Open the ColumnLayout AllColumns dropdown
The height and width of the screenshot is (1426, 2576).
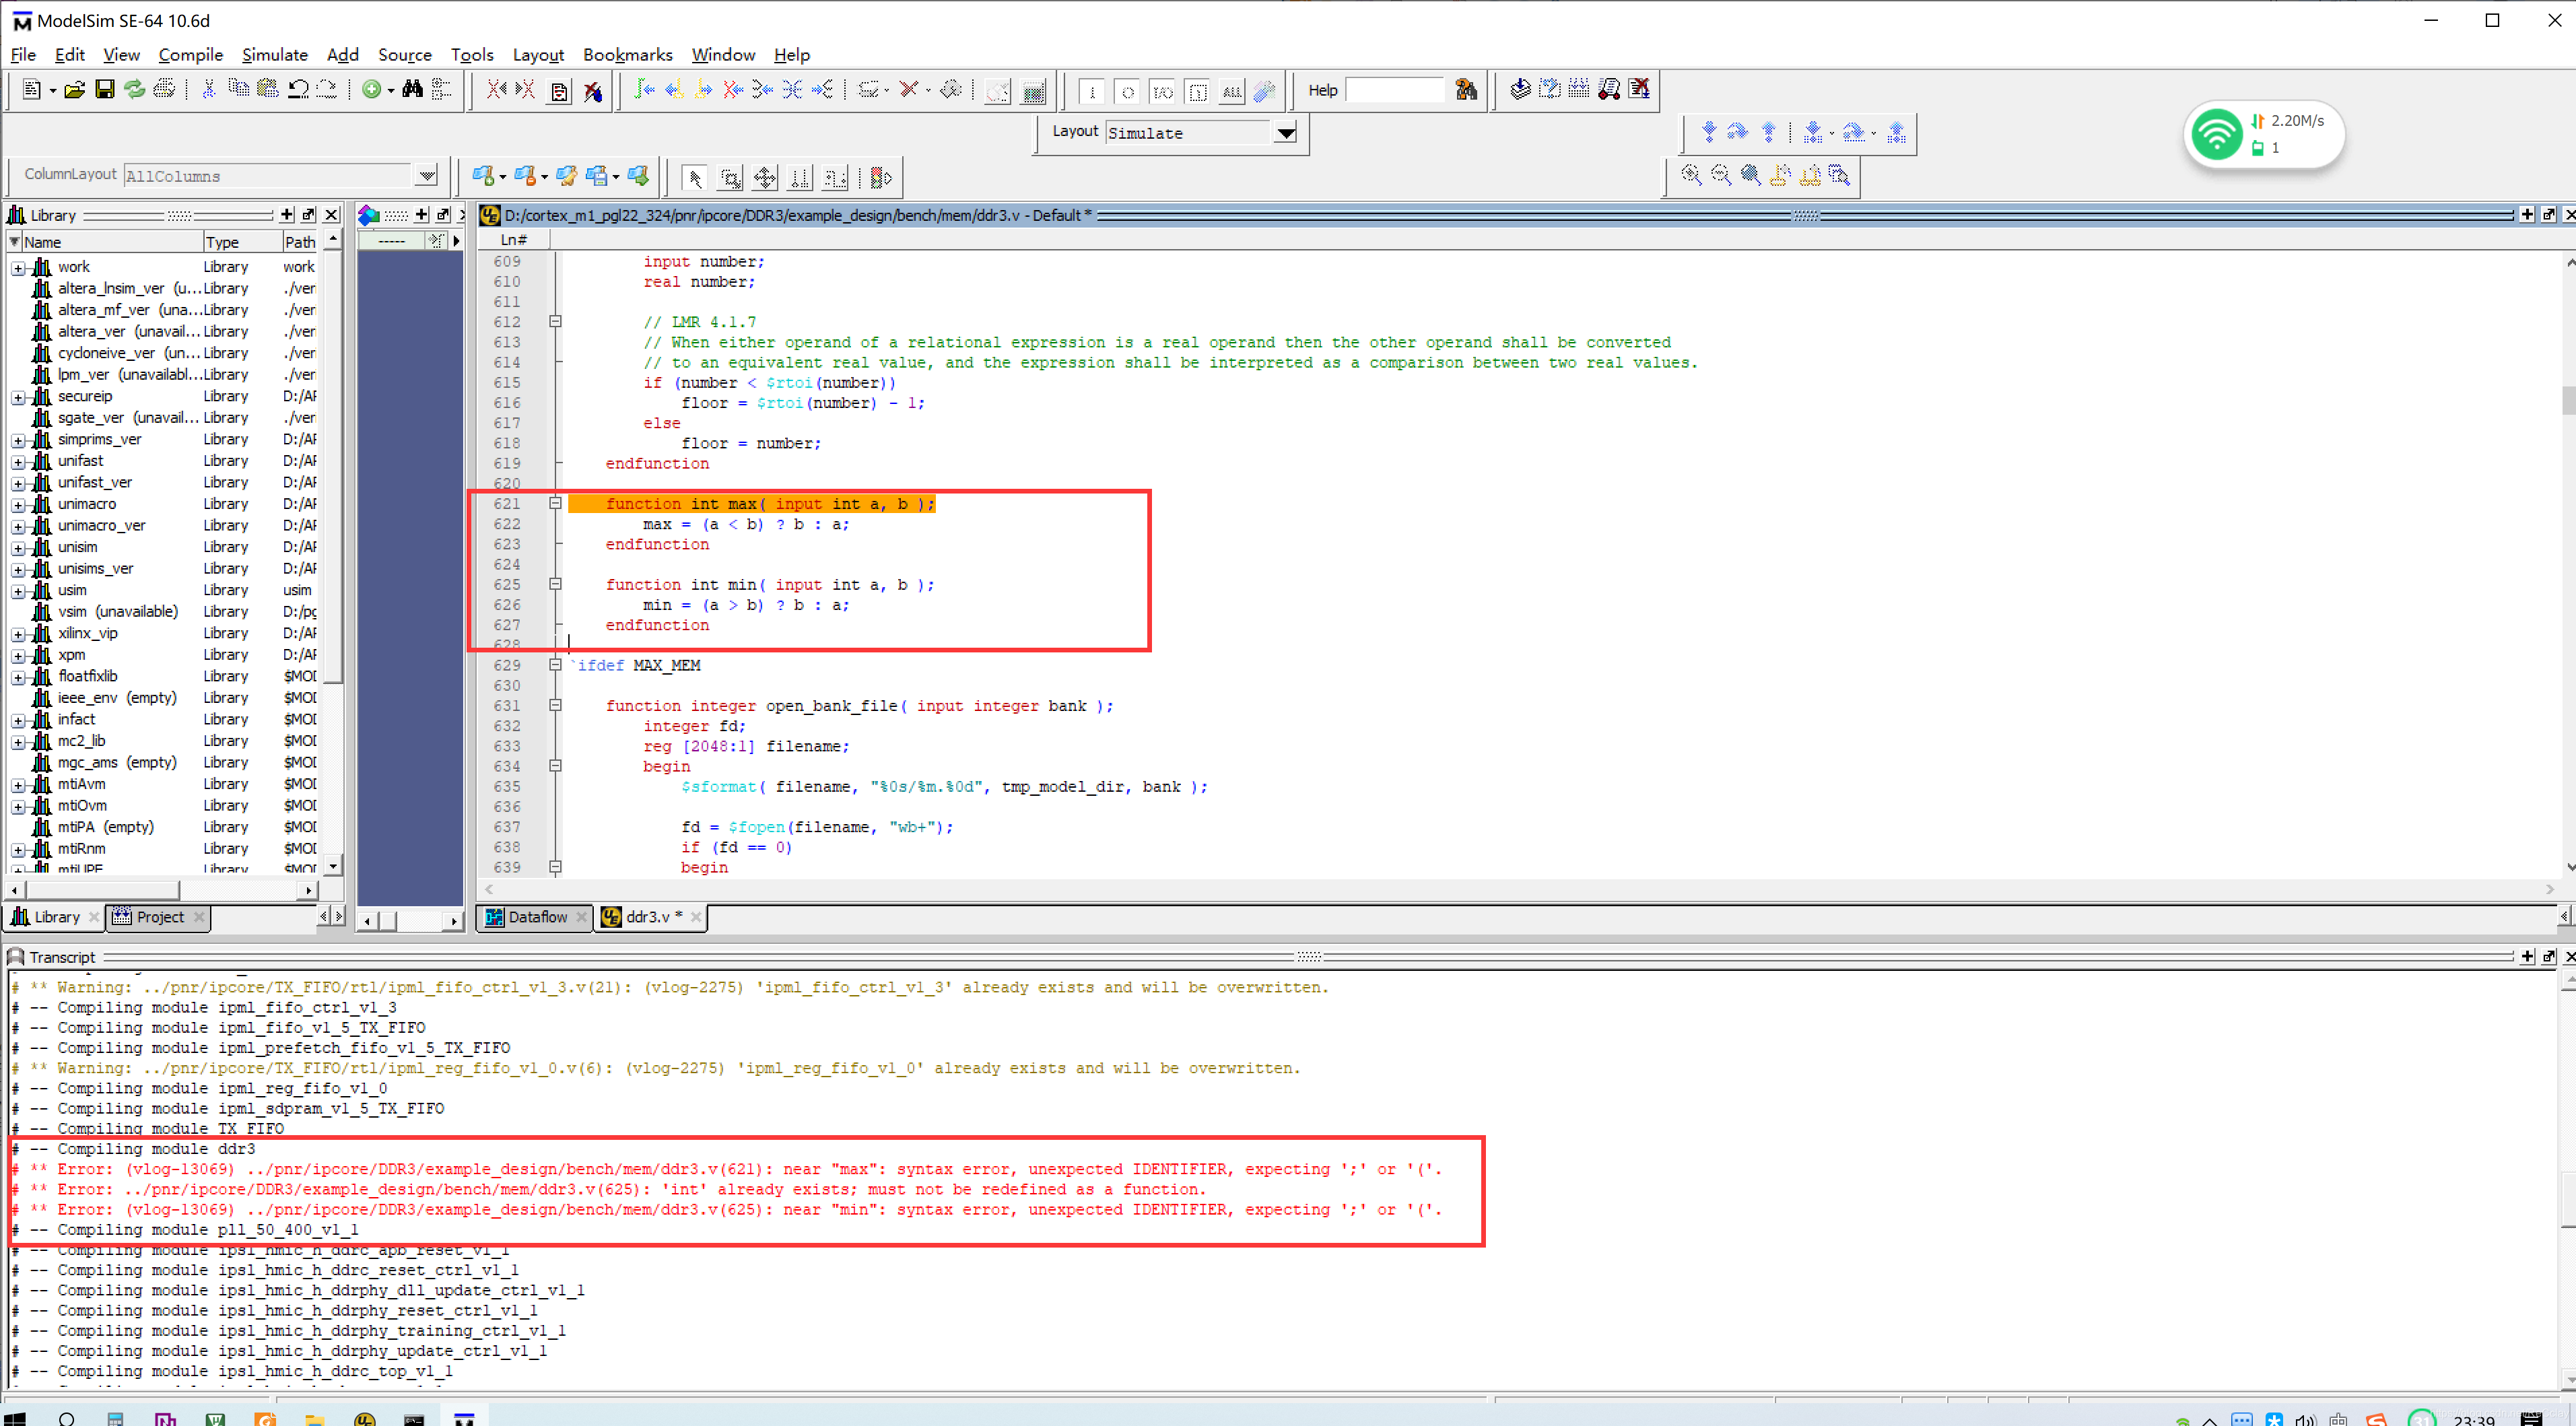427,176
